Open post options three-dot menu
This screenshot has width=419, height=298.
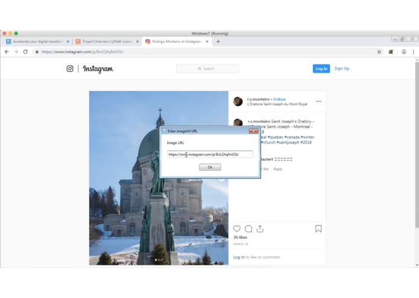(x=319, y=101)
